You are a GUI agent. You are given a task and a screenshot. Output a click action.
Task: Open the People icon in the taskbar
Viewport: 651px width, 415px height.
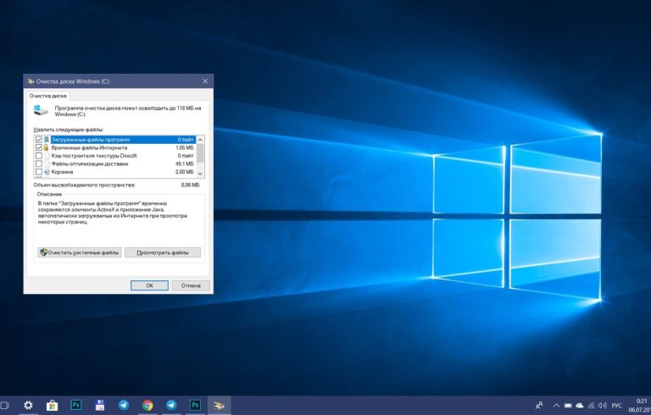(539, 405)
